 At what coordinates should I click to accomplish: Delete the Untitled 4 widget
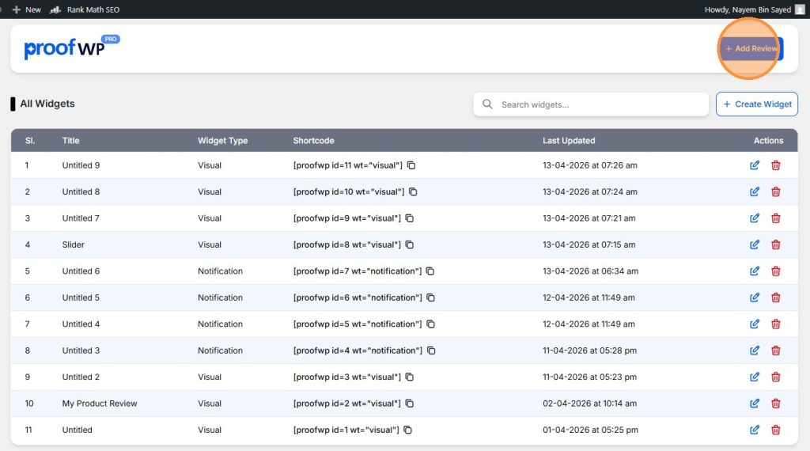click(x=775, y=324)
